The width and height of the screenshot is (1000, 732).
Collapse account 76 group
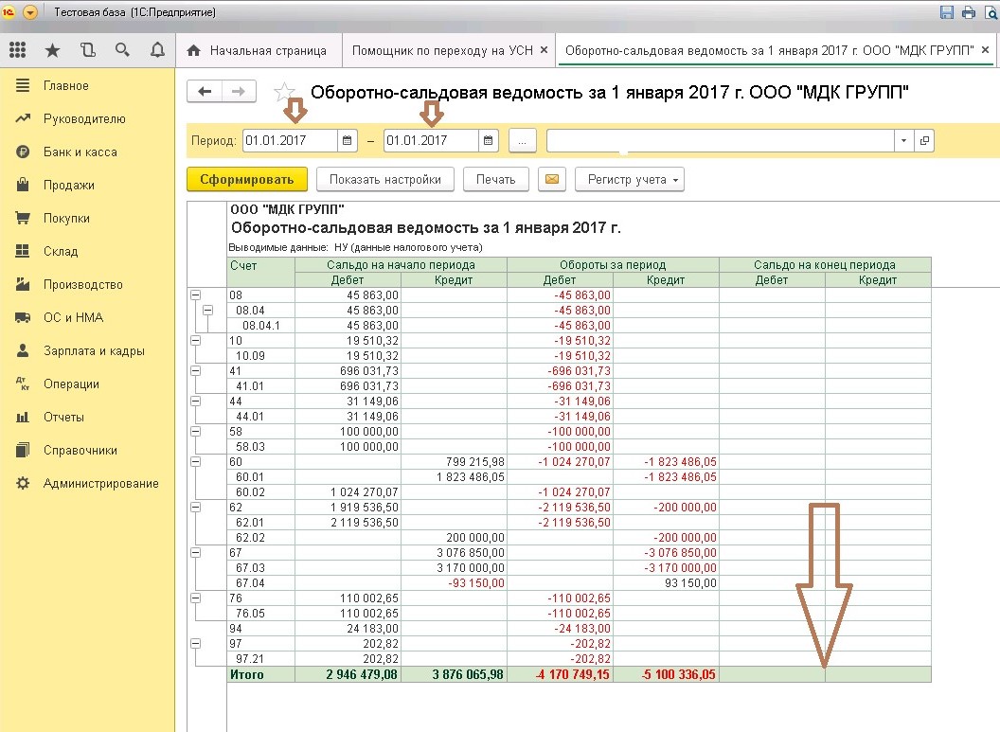click(x=196, y=598)
